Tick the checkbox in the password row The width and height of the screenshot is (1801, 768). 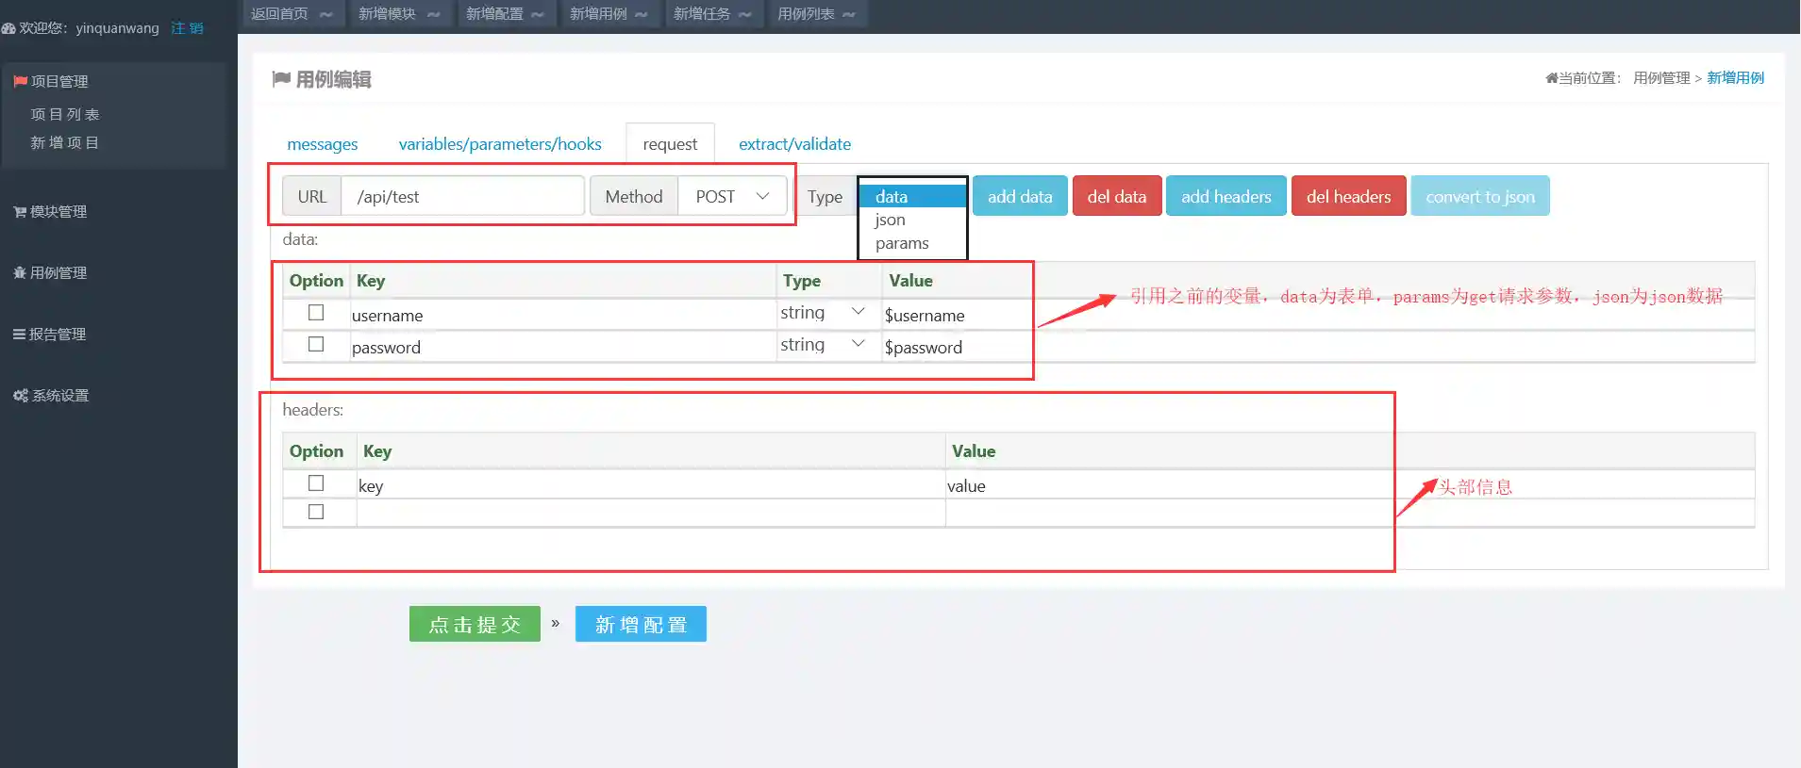316,345
